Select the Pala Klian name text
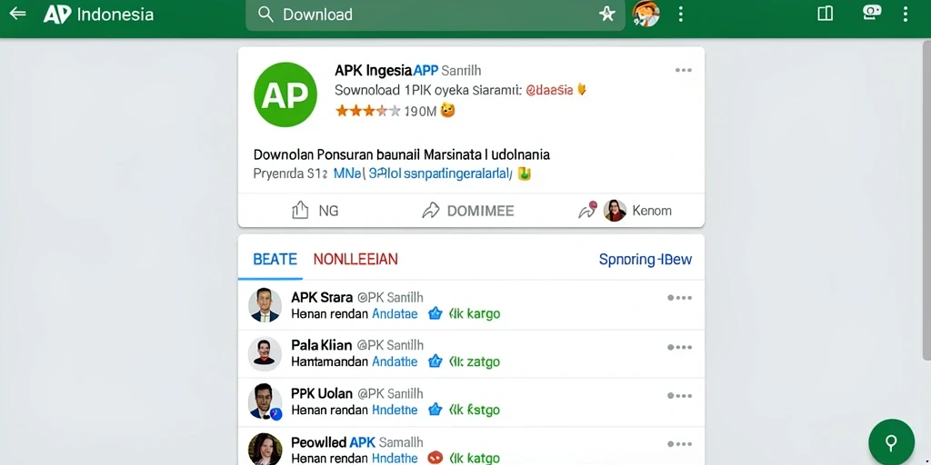Viewport: 931px width, 465px height. click(x=321, y=344)
